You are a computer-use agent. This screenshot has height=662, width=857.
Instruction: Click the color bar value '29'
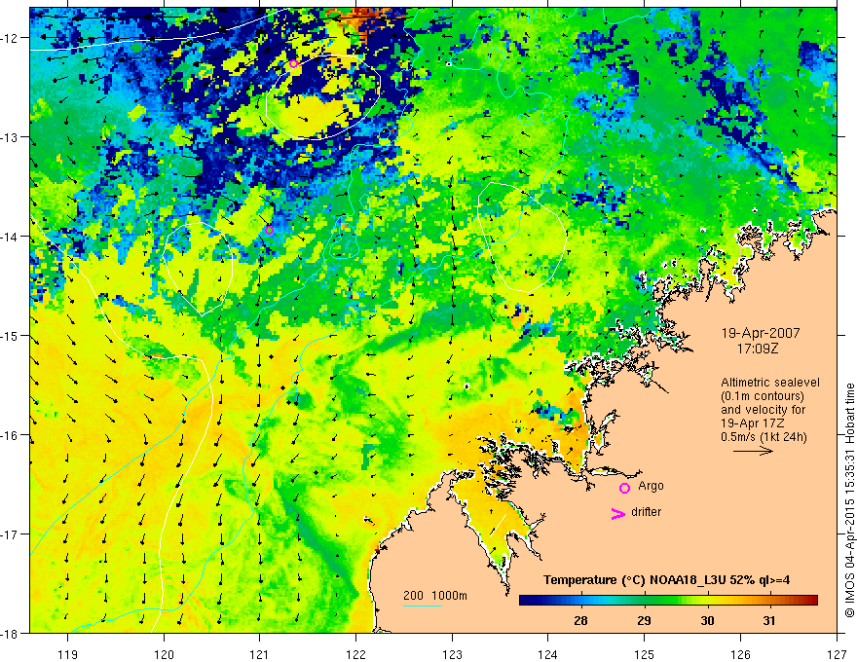645,620
